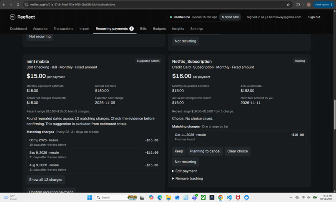Viewport: 336px width, 202px height.
Task: Go to the Settings tab
Action: [x=196, y=29]
